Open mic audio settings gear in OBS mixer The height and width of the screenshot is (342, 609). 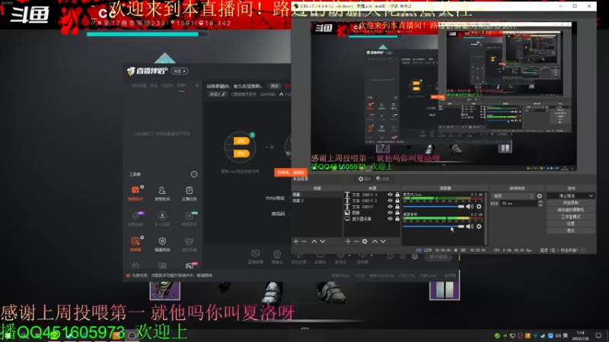479,207
